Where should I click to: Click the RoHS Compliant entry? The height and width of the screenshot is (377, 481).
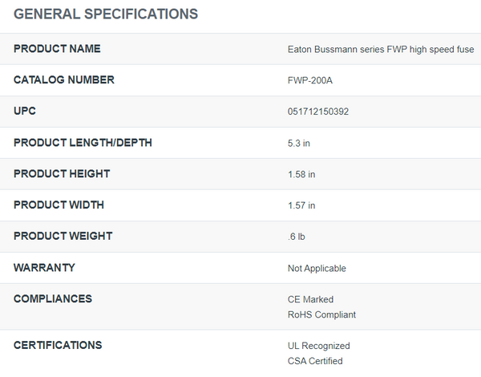[321, 314]
